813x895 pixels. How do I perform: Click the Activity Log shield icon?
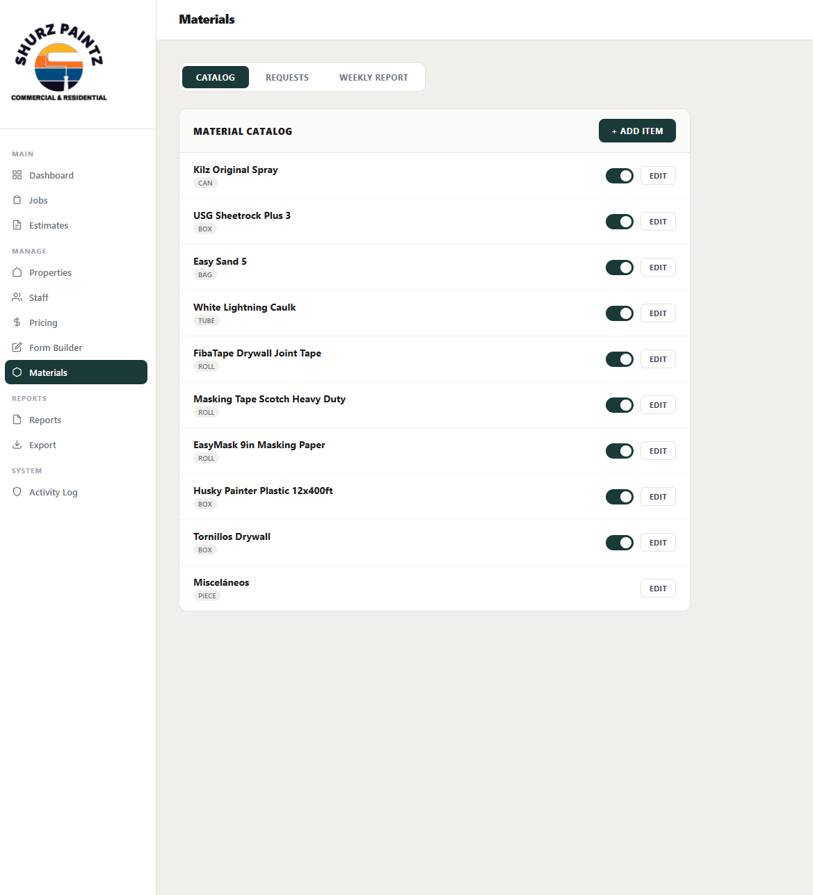[17, 492]
